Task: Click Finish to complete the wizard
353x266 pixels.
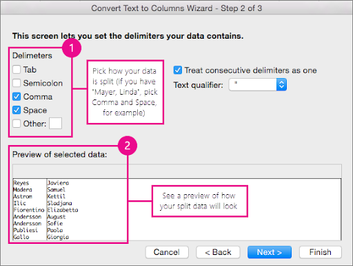Action: [x=321, y=252]
